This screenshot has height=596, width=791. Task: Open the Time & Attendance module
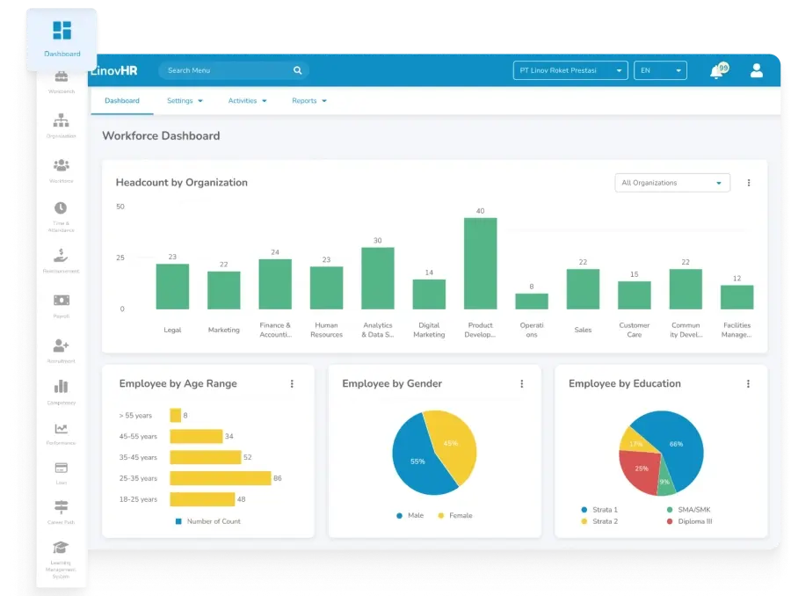click(x=61, y=209)
